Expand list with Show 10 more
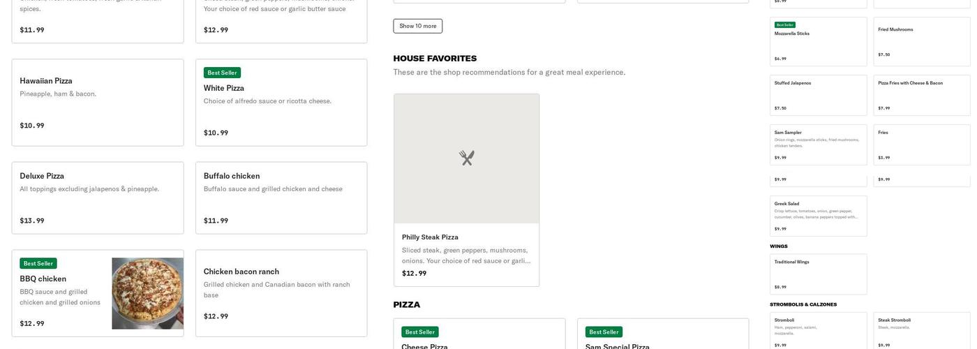Screen dimensions: 977x349 tap(418, 26)
